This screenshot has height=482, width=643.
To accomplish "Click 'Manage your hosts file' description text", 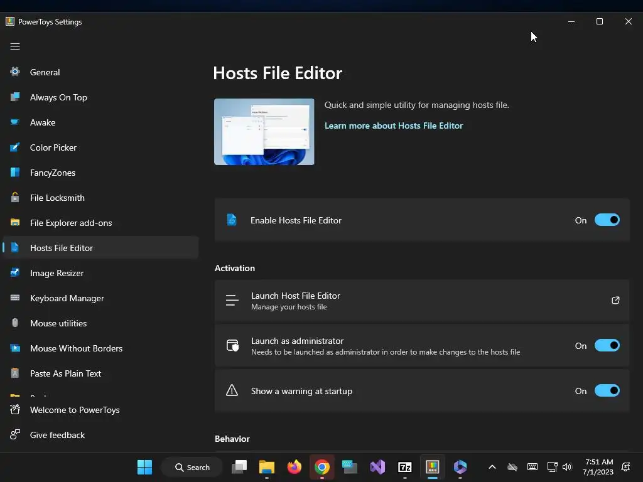I will 289,307.
